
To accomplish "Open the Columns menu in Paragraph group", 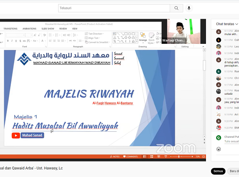I will 80,41.
